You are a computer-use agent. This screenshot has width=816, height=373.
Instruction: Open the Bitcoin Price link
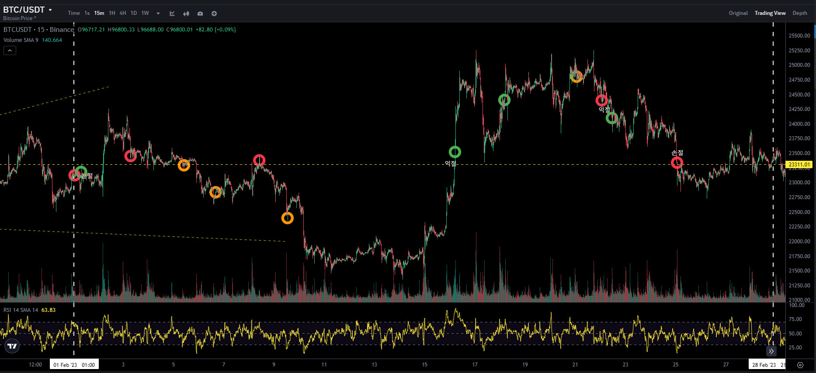(x=19, y=18)
